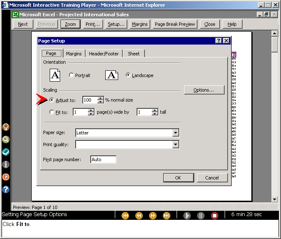Click the Options... button
Image resolution: width=281 pixels, height=239 pixels.
[204, 90]
